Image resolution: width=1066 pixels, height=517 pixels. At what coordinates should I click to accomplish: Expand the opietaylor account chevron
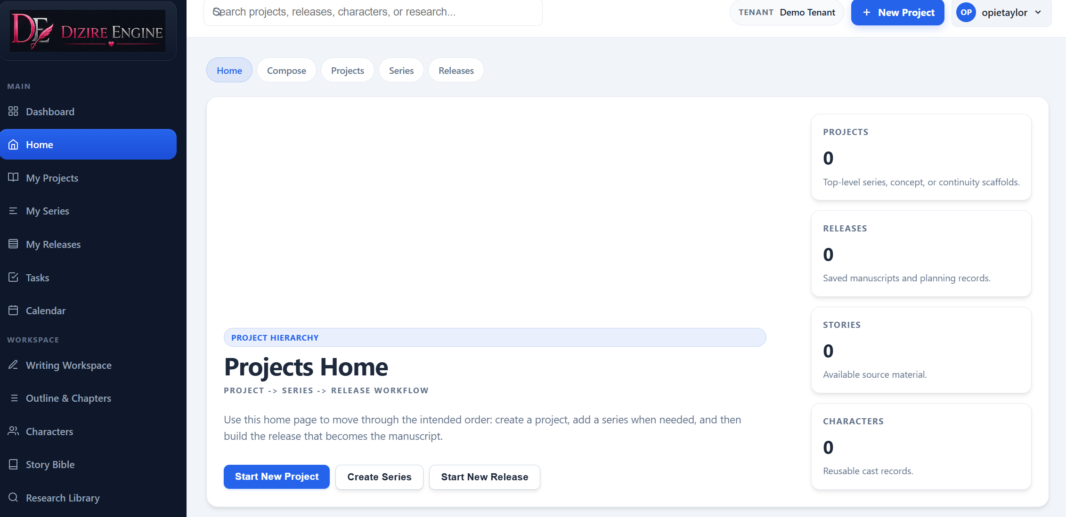[x=1038, y=12]
